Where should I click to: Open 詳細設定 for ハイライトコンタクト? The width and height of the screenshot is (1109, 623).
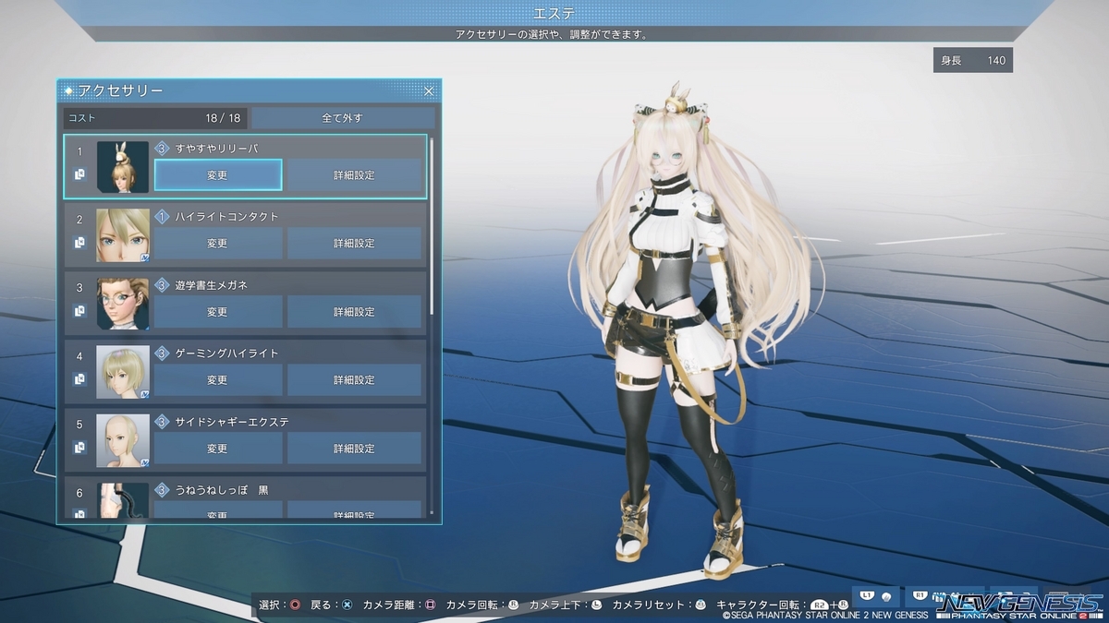point(354,243)
